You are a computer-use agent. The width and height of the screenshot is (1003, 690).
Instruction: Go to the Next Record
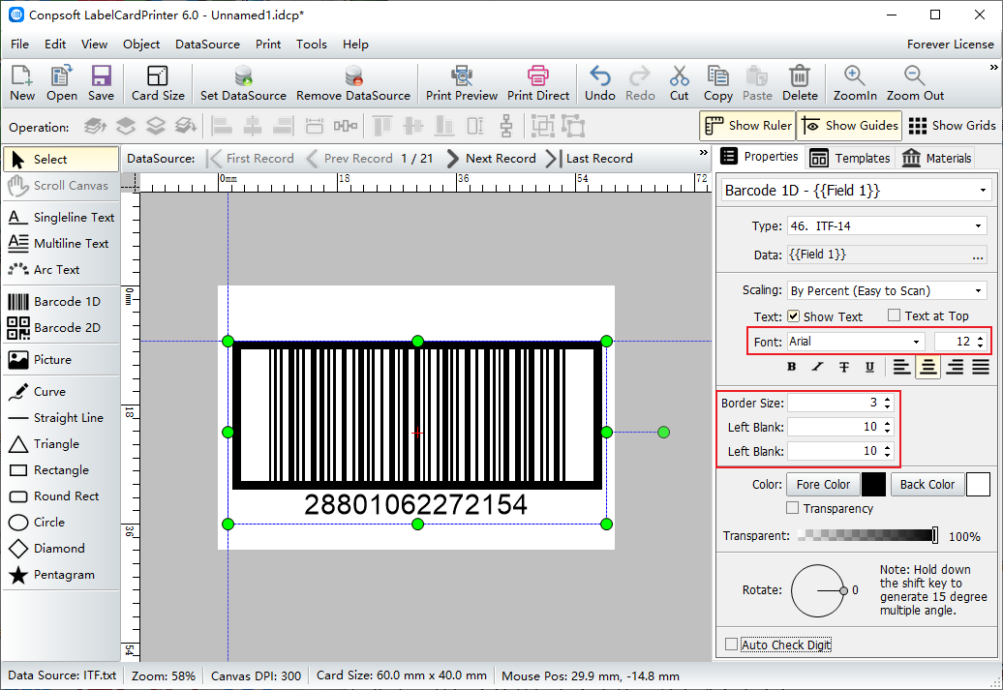(x=491, y=159)
